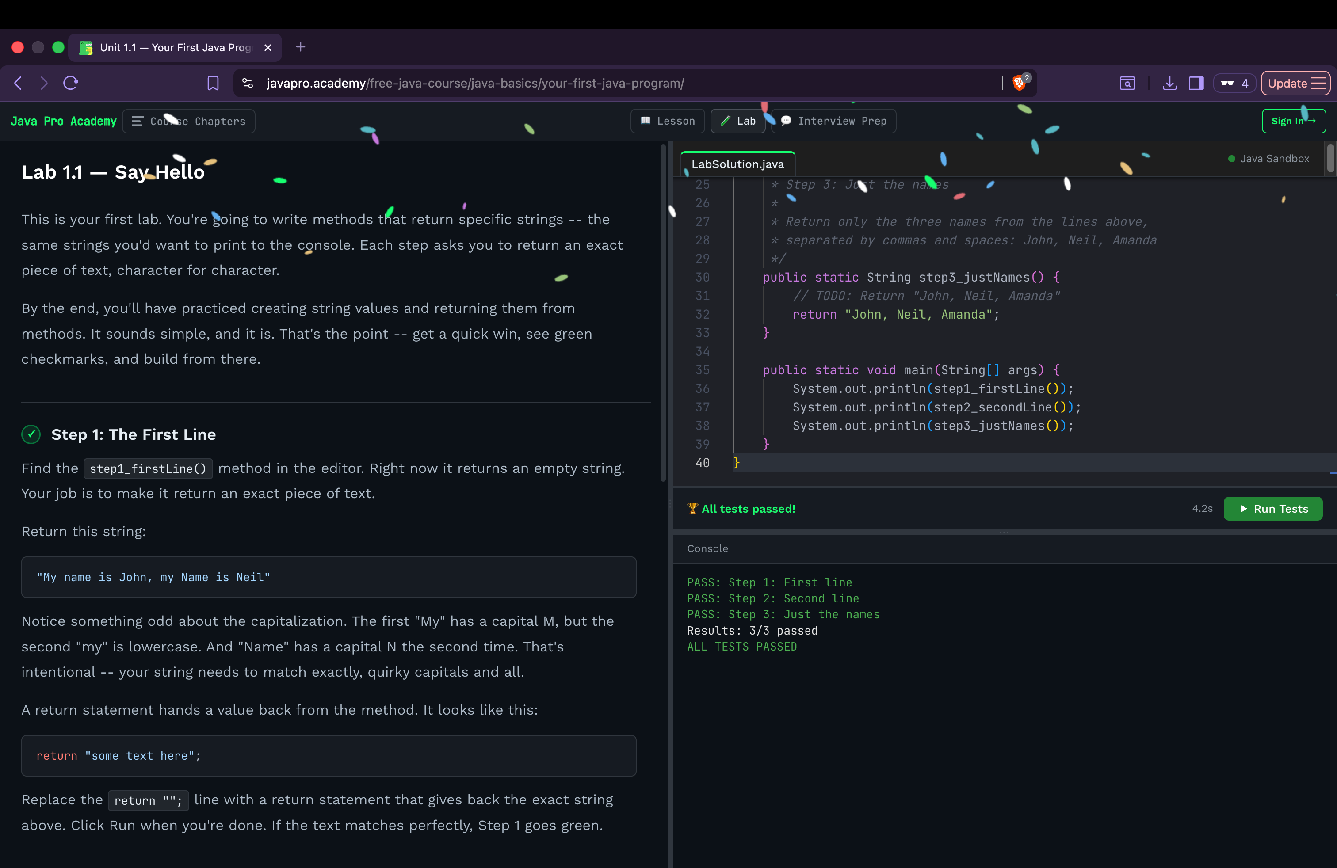The height and width of the screenshot is (868, 1337).
Task: Click the step3_justNames method declaration line
Action: click(x=911, y=278)
